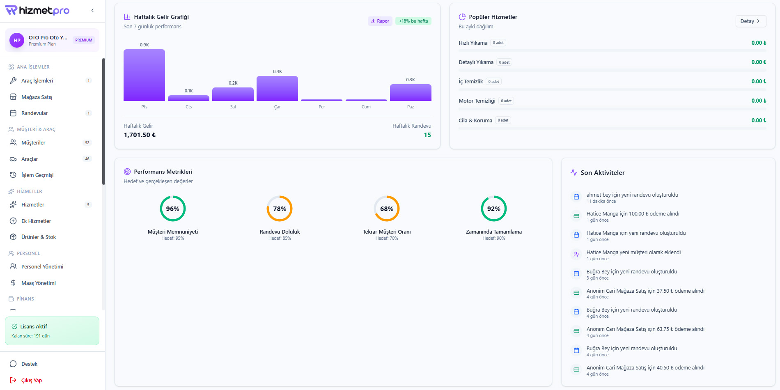Open Randevular calendar icon
Screen dimensions: 780x390
tap(13, 113)
